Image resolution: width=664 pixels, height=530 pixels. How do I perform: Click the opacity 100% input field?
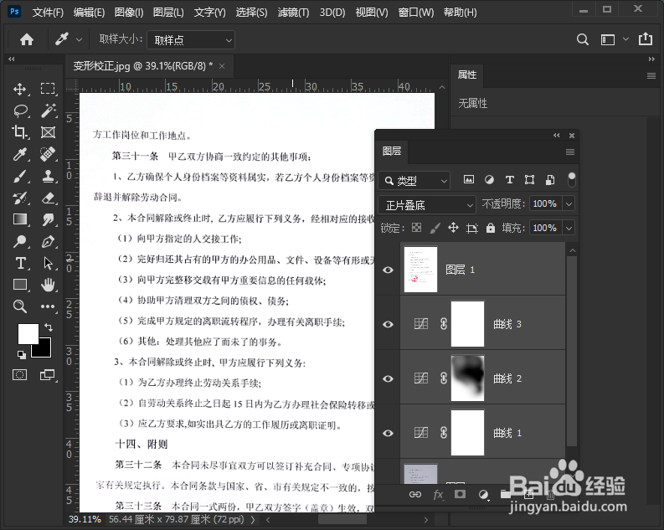pos(544,203)
